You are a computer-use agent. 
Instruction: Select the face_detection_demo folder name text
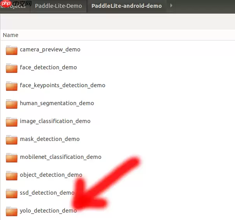coord(48,67)
